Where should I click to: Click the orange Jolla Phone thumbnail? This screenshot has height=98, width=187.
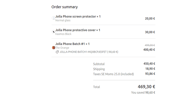tap(54, 48)
